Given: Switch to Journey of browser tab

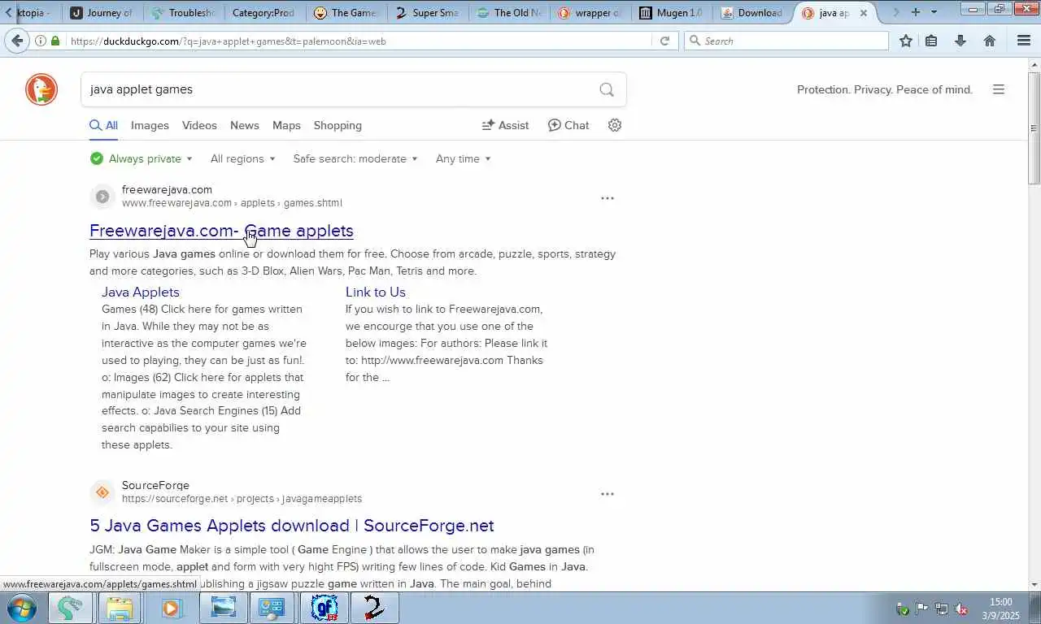Looking at the screenshot, I should coord(102,12).
